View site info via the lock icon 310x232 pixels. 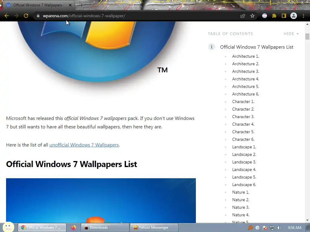[x=38, y=16]
